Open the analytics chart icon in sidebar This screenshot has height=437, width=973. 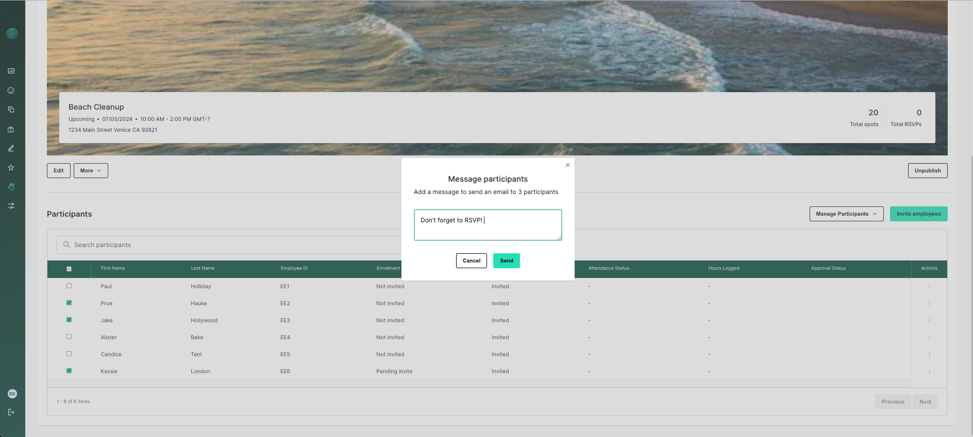point(11,71)
